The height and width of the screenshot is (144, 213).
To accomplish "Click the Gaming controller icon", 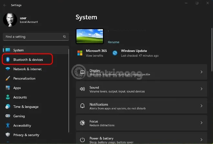I will point(7,116).
